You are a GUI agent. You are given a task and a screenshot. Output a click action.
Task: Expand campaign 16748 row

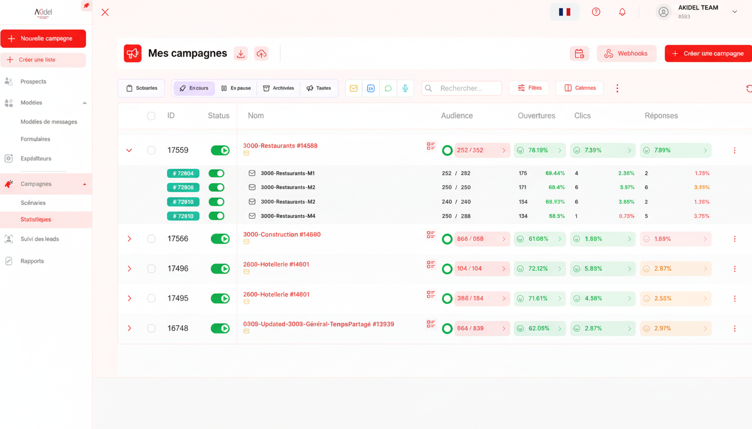129,328
